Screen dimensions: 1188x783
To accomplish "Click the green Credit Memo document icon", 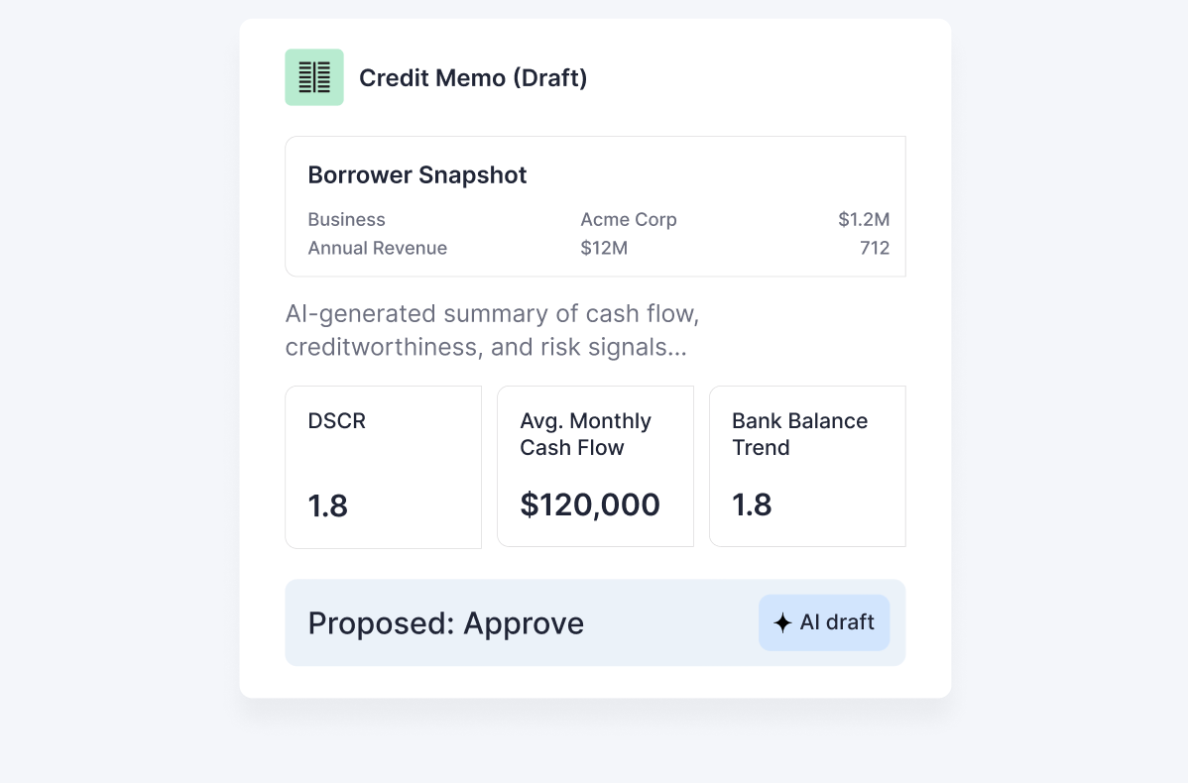I will (313, 77).
